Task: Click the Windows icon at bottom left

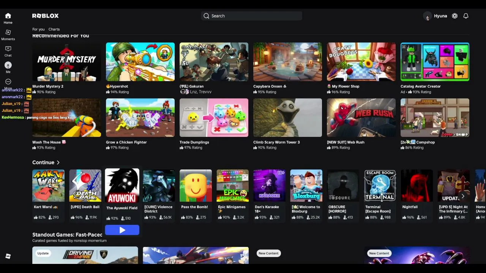Action: pyautogui.click(x=8, y=256)
